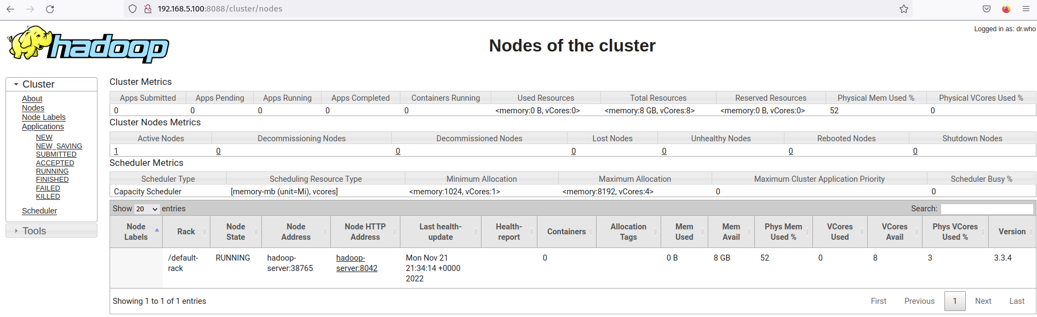Reload the page with the refresh icon

(50, 9)
